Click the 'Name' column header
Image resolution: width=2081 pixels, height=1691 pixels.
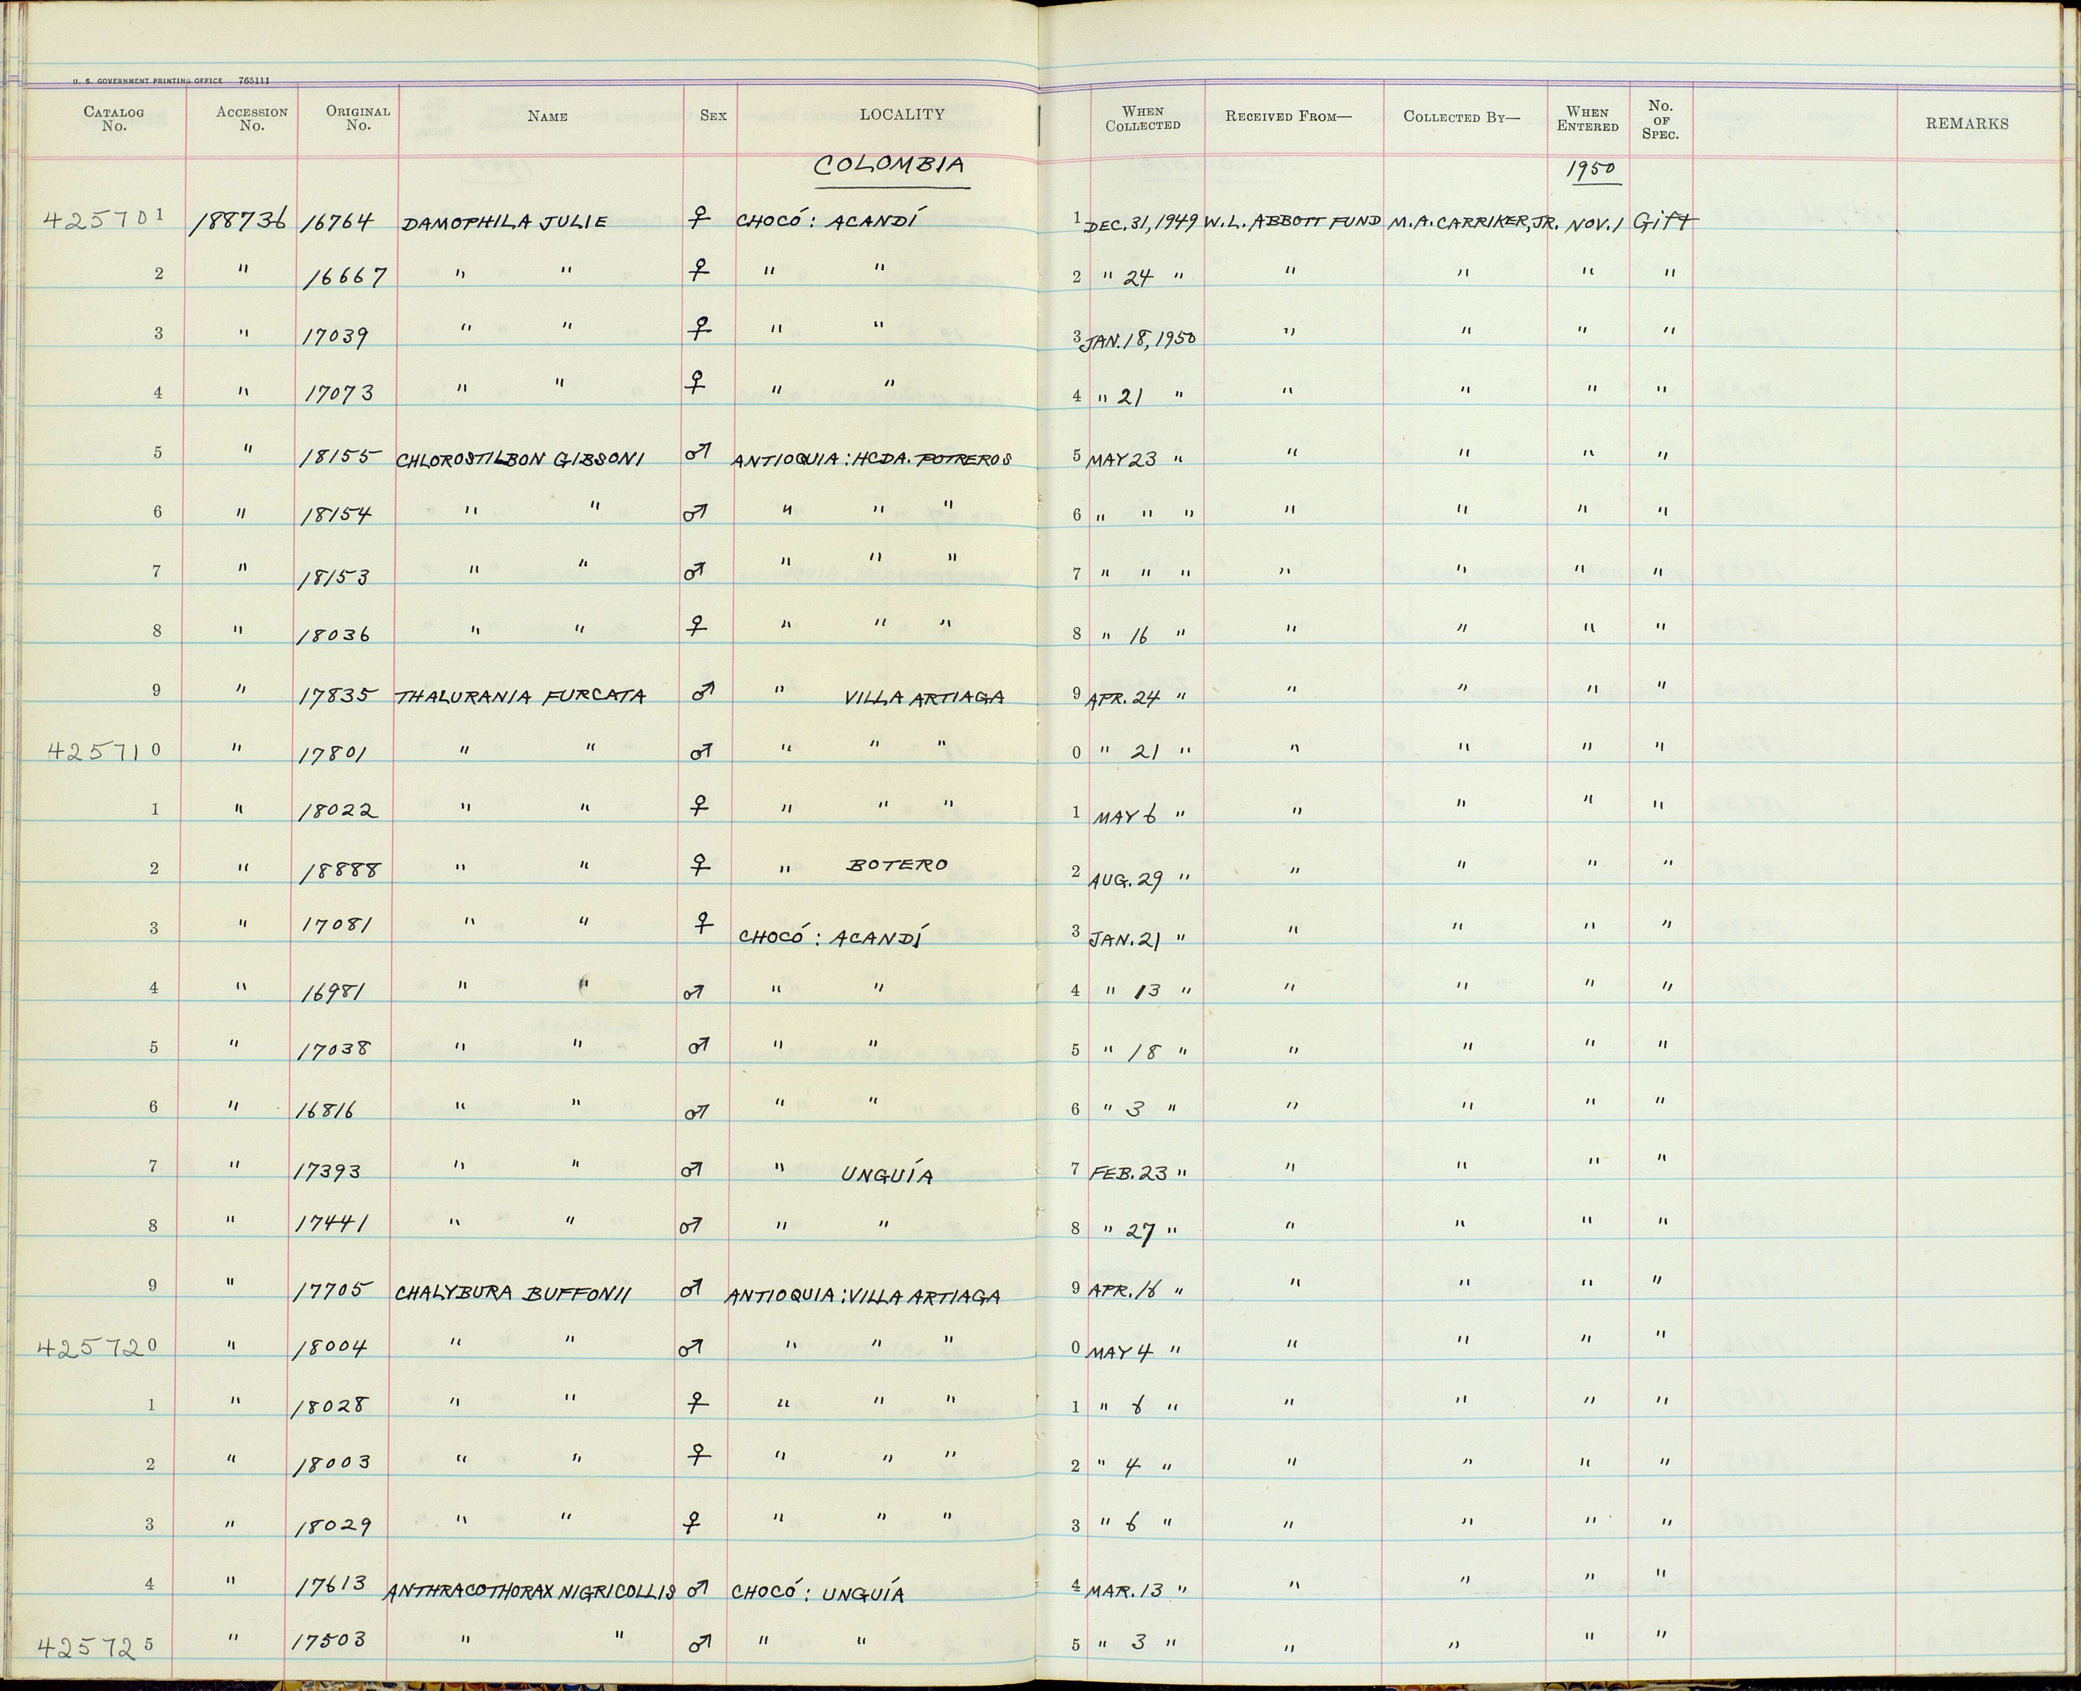548,116
